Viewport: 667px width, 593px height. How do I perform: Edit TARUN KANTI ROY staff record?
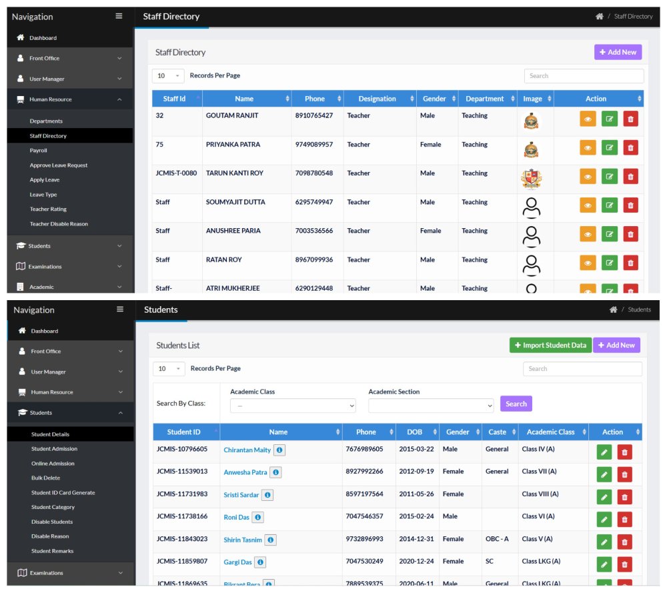[x=609, y=177]
